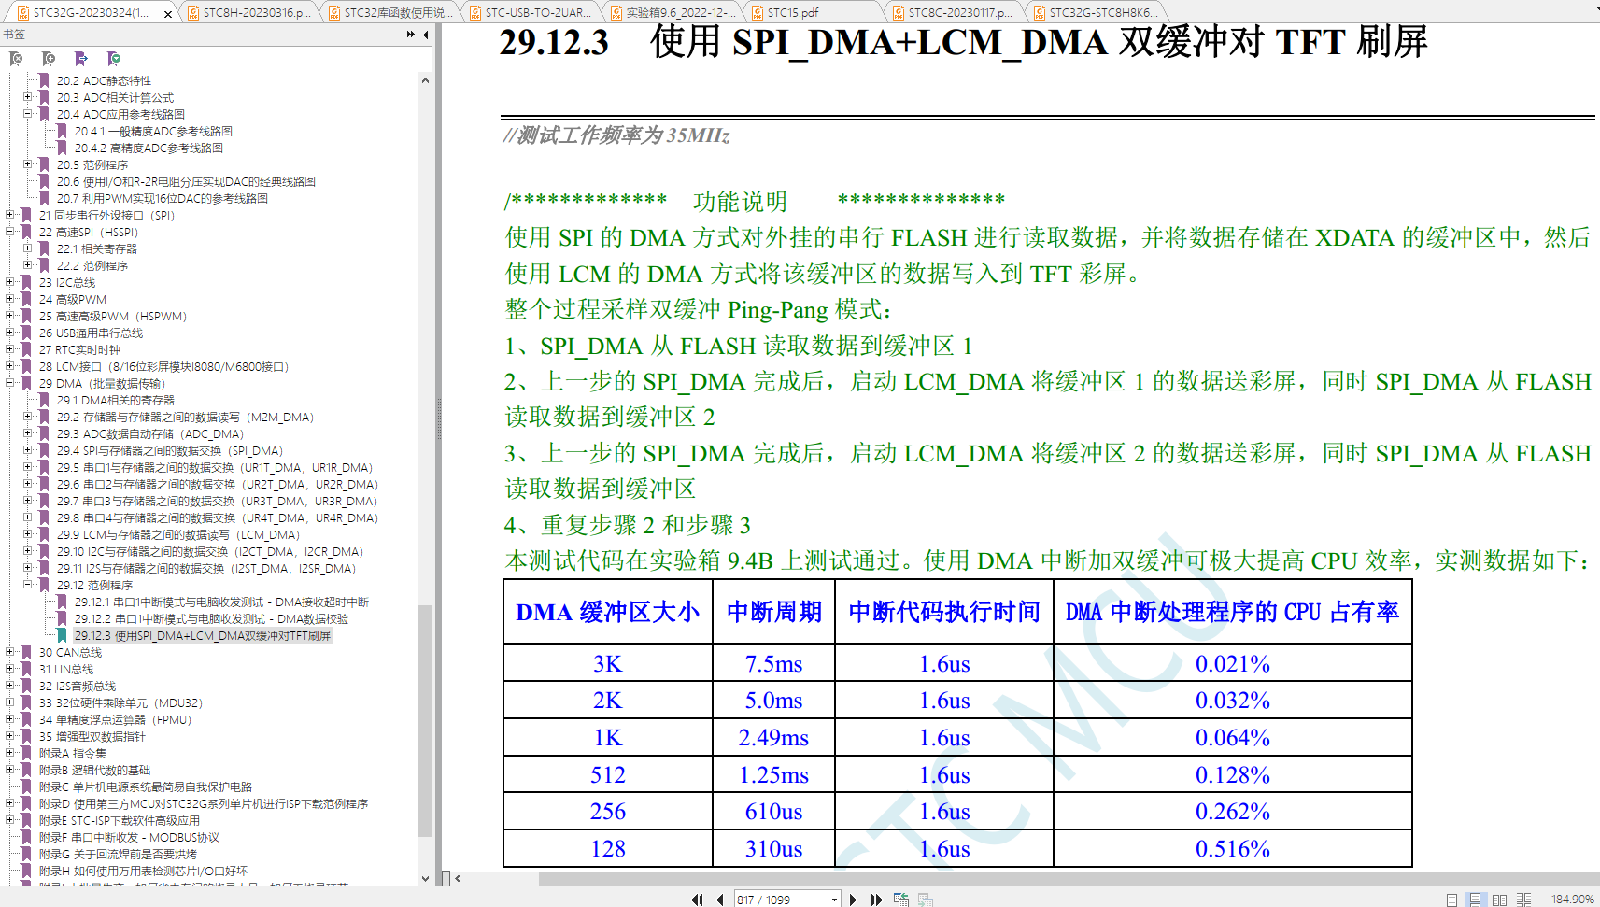1600x907 pixels.
Task: Open the page number dropdown
Action: [834, 900]
